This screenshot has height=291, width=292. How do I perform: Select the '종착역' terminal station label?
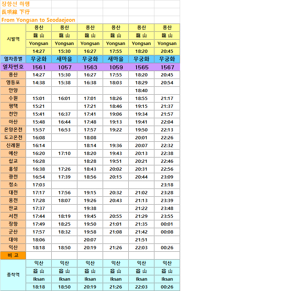pos(13,275)
